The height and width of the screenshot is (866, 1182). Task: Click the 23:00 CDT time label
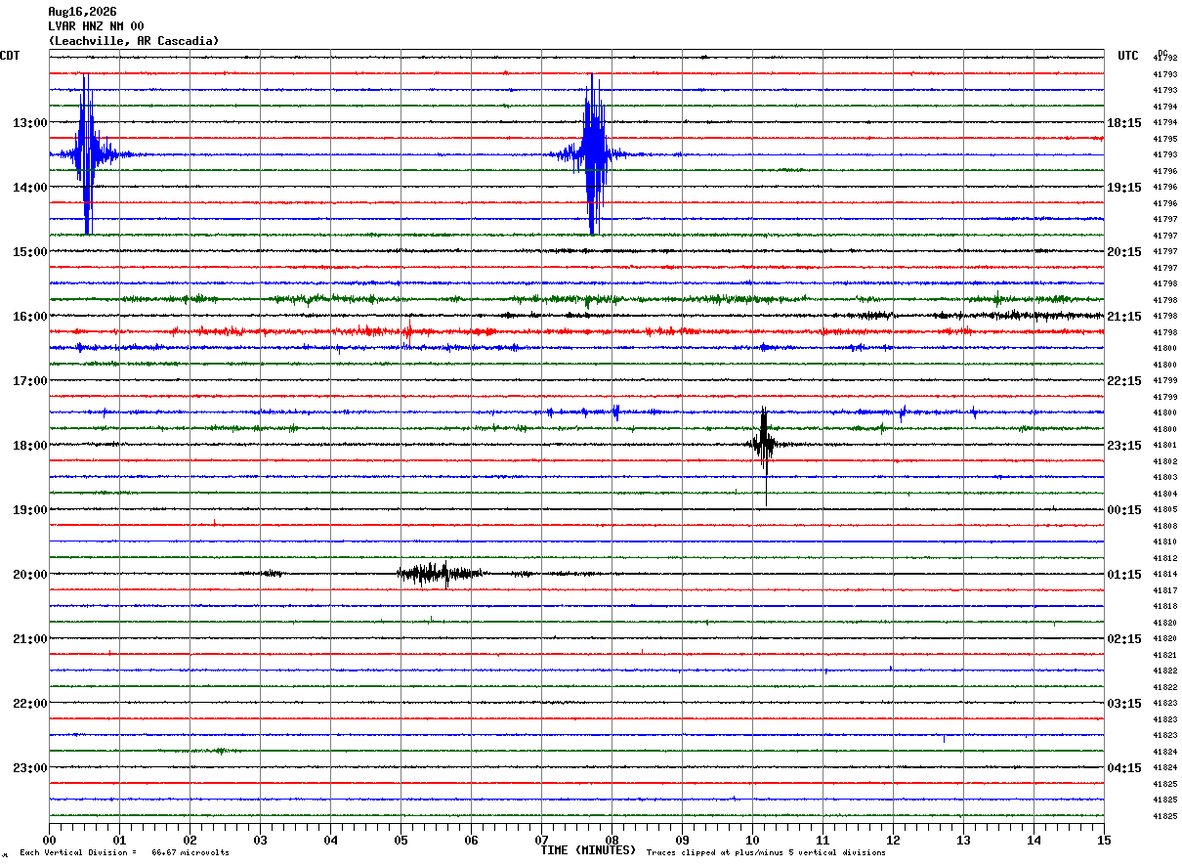pos(30,768)
